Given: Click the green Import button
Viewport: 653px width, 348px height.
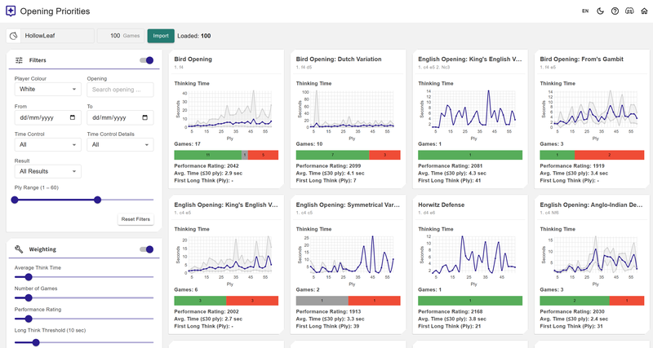Looking at the screenshot, I should (x=160, y=36).
